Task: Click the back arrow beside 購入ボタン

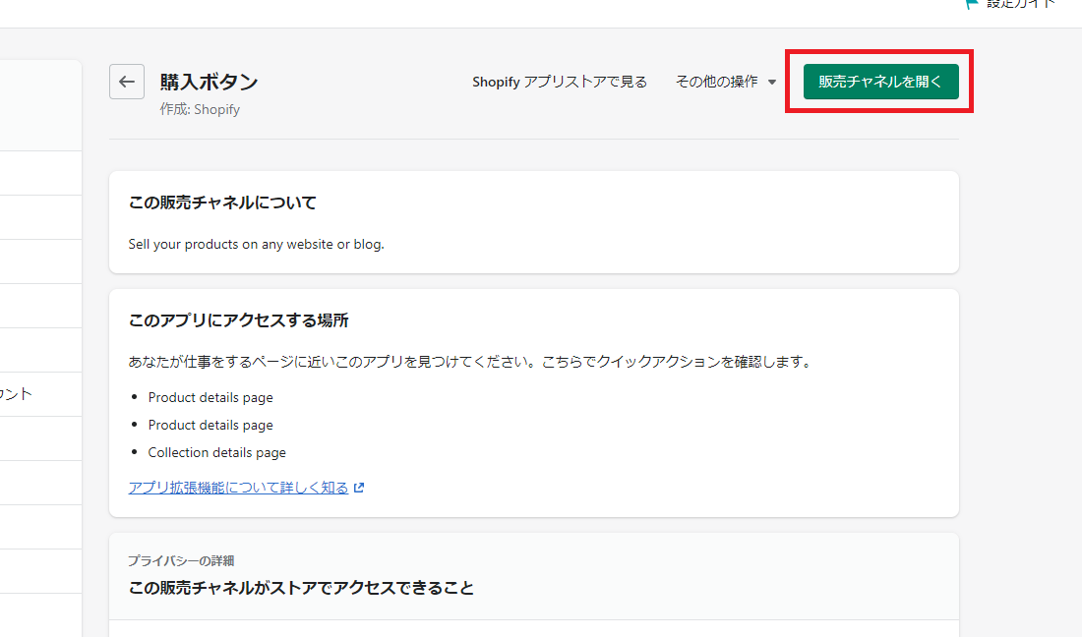Action: [127, 83]
